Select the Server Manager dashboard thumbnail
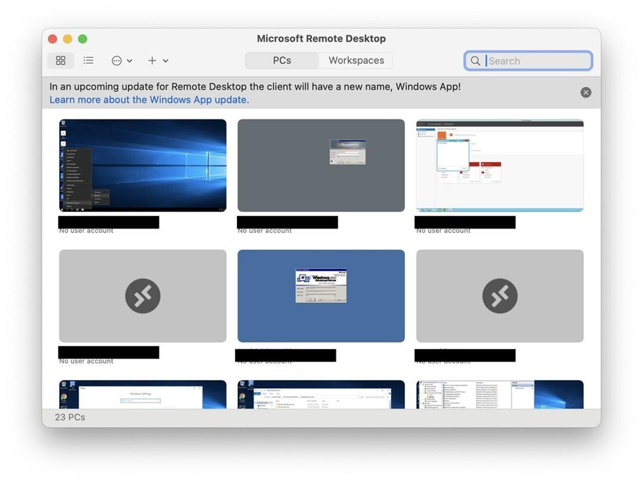 coord(499,165)
